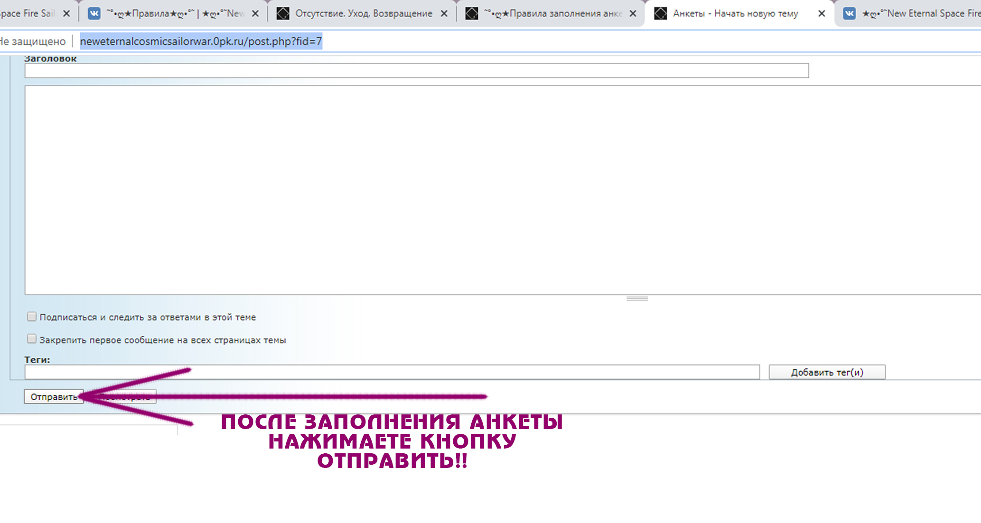
Task: Focus the Заголовок title input field
Action: [x=417, y=71]
